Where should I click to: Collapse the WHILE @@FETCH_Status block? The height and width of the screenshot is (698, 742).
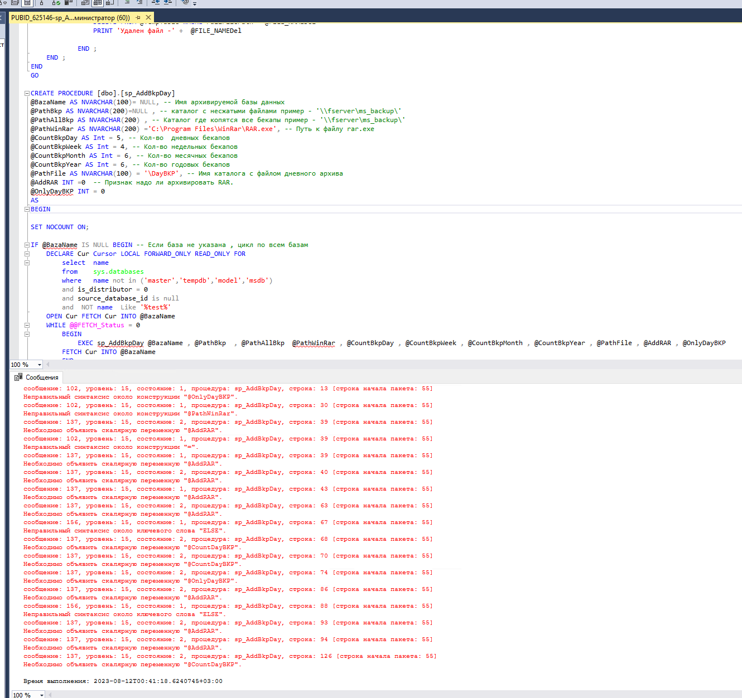point(26,326)
